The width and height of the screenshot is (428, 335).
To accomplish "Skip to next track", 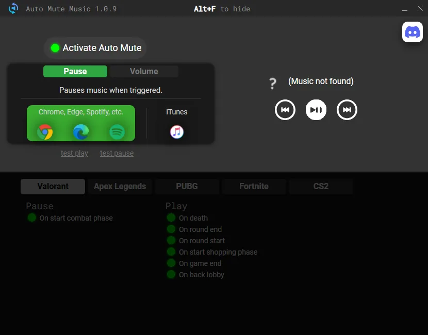I will pyautogui.click(x=347, y=110).
